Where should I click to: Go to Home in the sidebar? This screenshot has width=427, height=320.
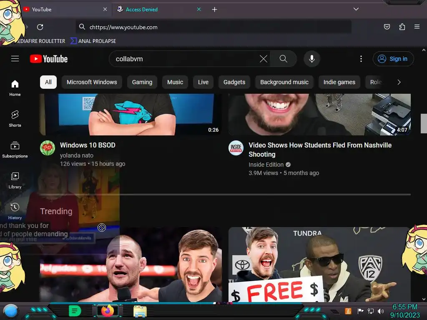pos(15,88)
